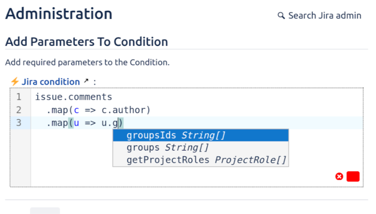Click empty editor area below suggestions
376x214 pixels.
coord(194,176)
